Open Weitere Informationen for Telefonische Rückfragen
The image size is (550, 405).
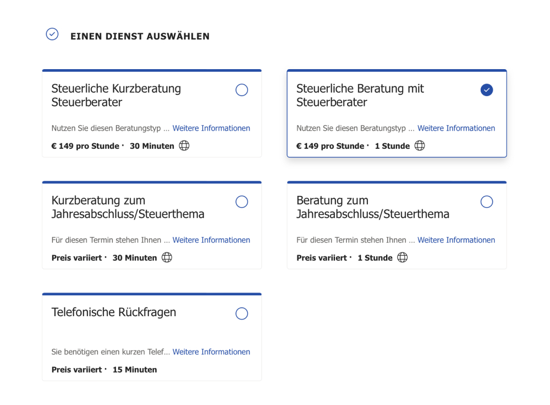[x=211, y=352]
